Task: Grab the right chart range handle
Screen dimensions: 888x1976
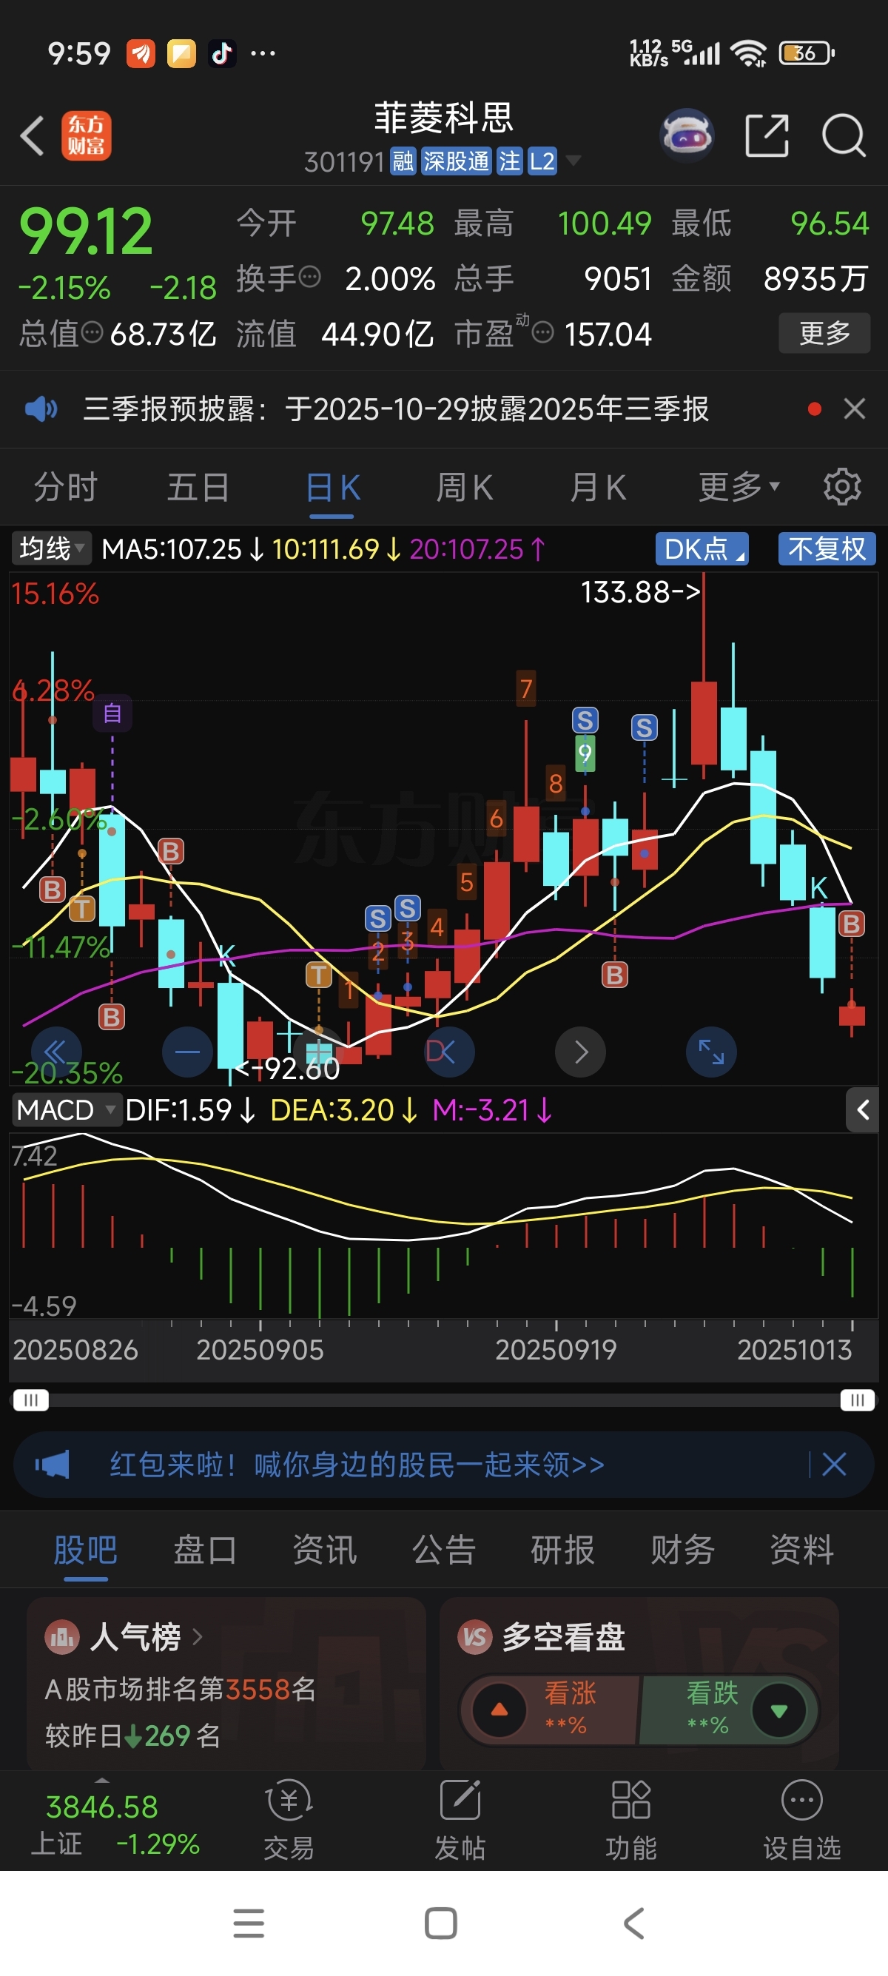Action: pos(858,1400)
